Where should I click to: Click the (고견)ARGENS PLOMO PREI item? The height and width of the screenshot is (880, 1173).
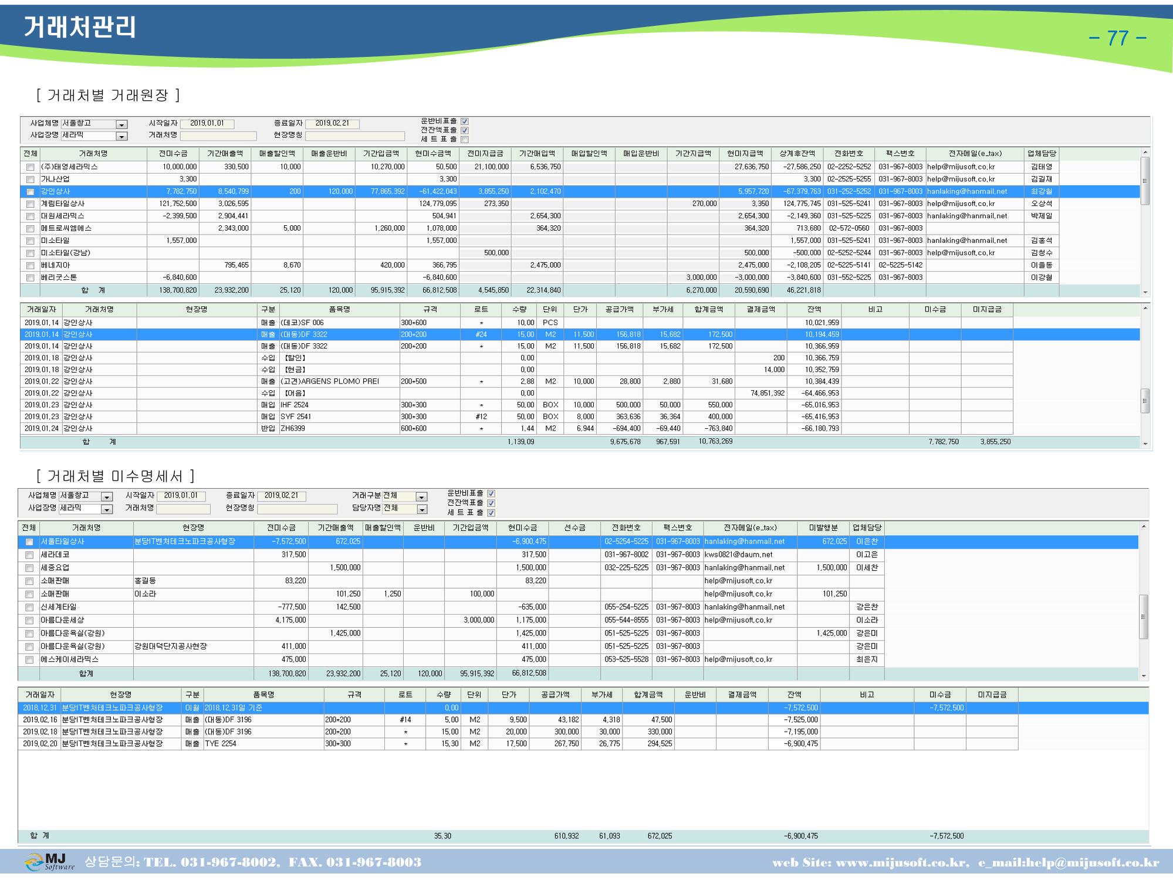(330, 381)
